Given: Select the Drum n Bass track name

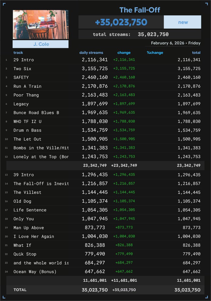Looking at the screenshot, I should [27, 130].
